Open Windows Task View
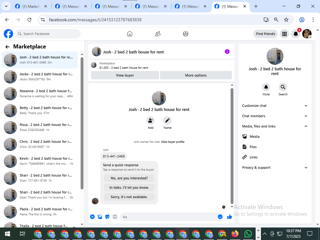 tap(22, 234)
